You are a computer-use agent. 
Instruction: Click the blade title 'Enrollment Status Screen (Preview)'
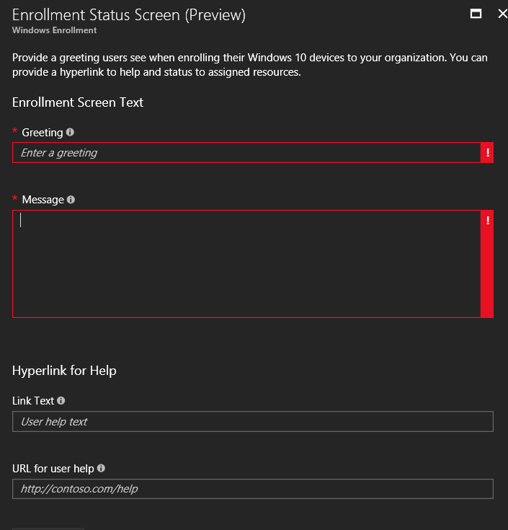click(128, 14)
